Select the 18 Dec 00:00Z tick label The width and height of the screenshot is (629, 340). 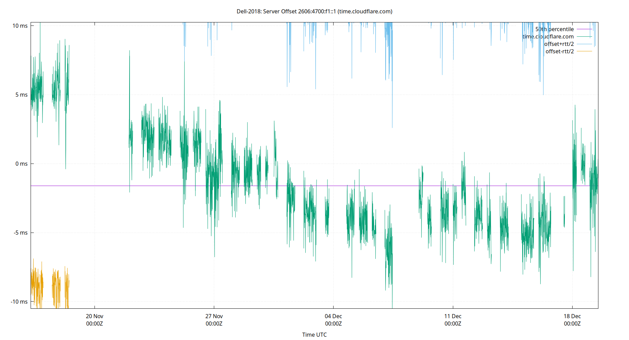pyautogui.click(x=573, y=320)
